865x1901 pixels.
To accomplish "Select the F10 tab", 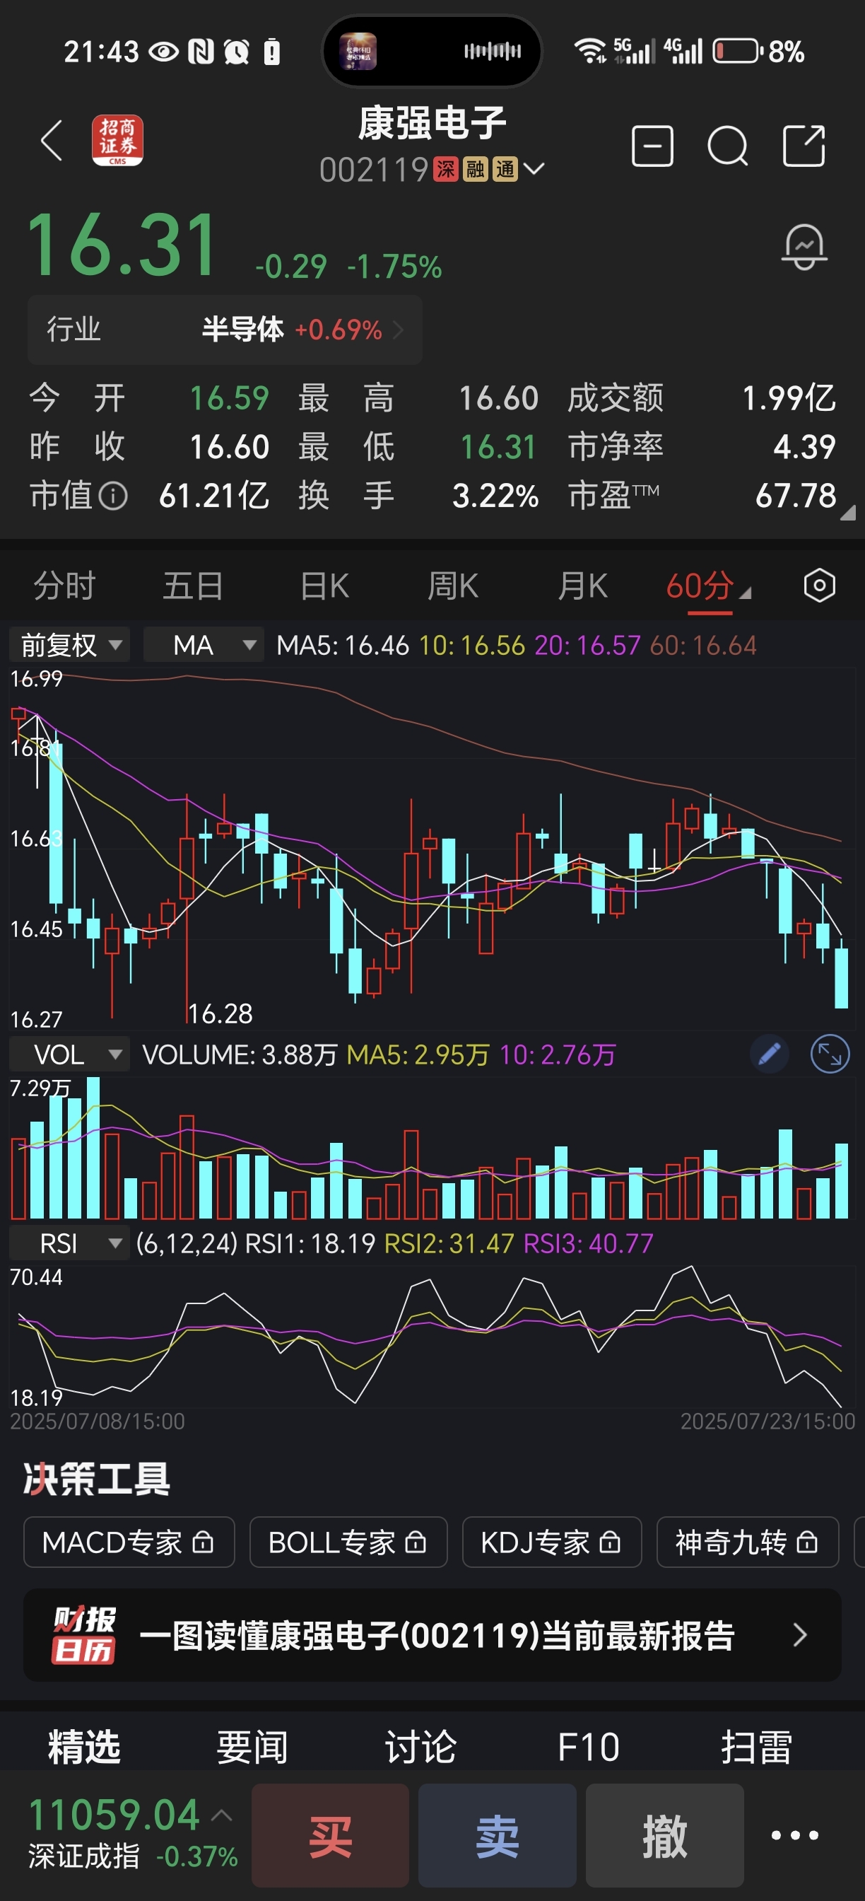I will pyautogui.click(x=589, y=1747).
